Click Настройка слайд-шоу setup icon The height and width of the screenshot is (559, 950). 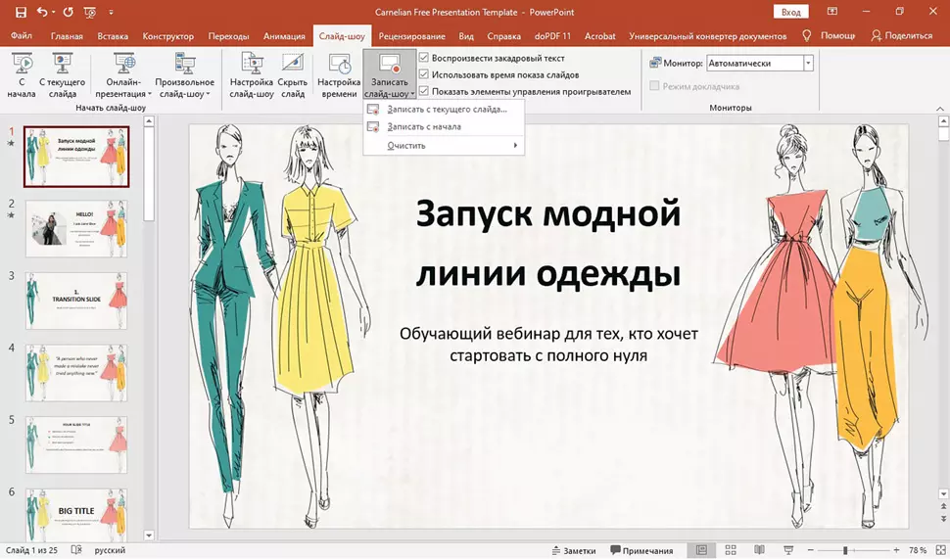point(251,74)
